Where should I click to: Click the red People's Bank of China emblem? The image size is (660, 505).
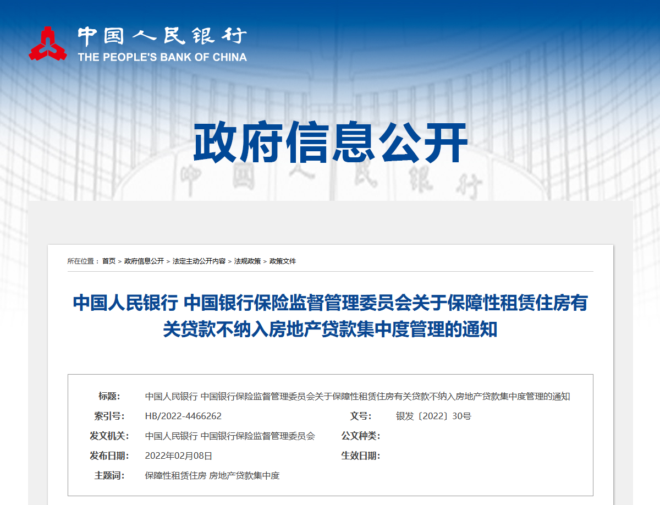[48, 43]
